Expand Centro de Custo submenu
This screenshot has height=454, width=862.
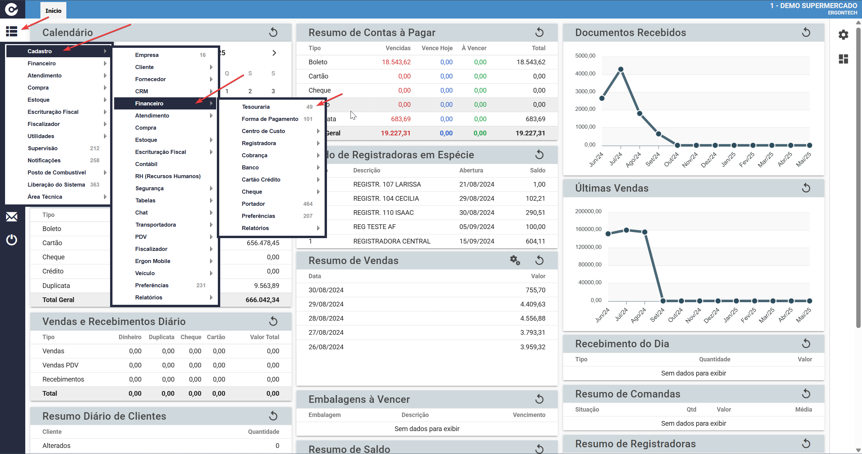click(x=272, y=131)
